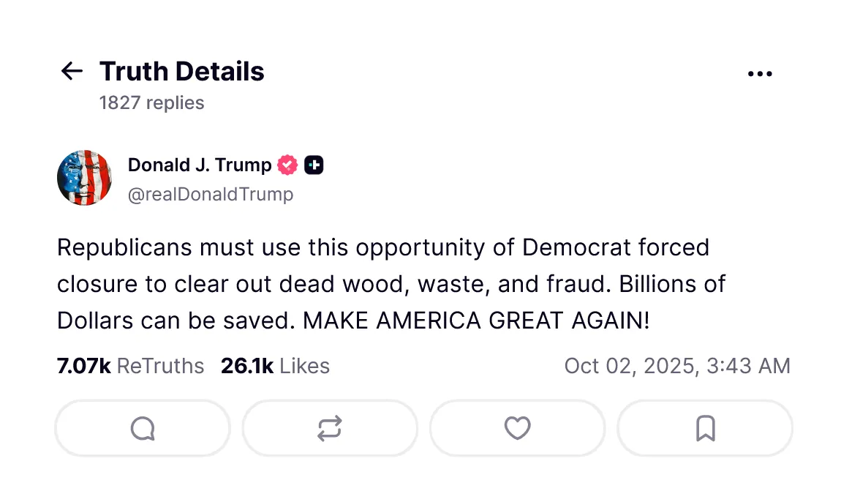The height and width of the screenshot is (502, 841).
Task: Bookmark this Truth with the bookmark button
Action: click(x=705, y=428)
